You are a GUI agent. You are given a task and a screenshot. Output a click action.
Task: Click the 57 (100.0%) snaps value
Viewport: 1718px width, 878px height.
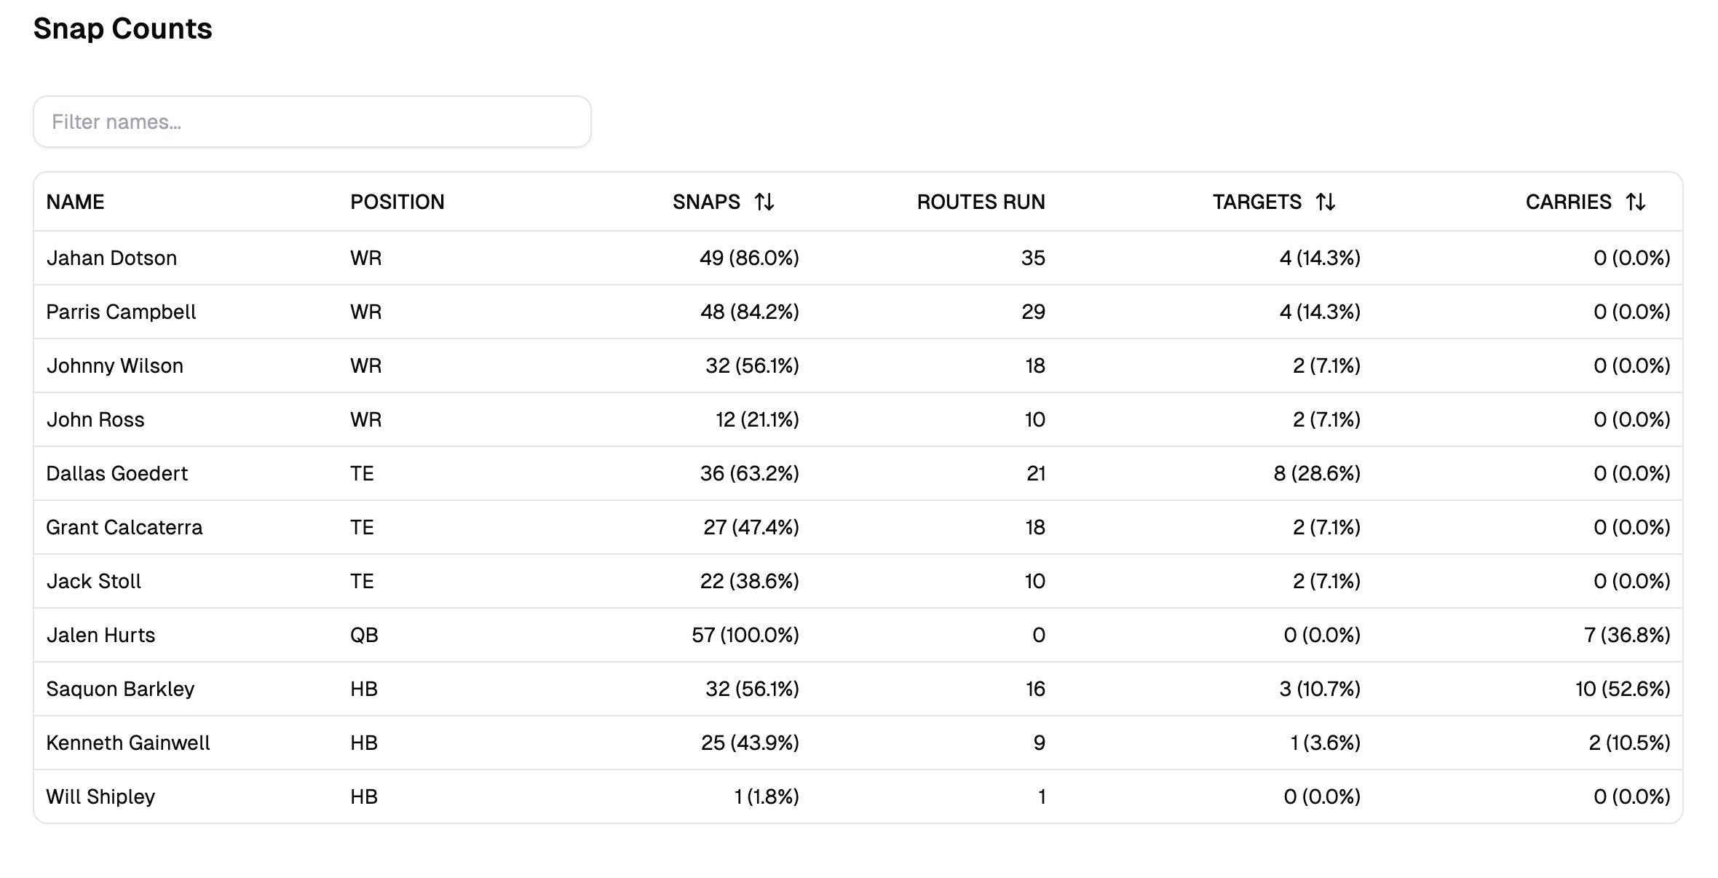coord(745,635)
